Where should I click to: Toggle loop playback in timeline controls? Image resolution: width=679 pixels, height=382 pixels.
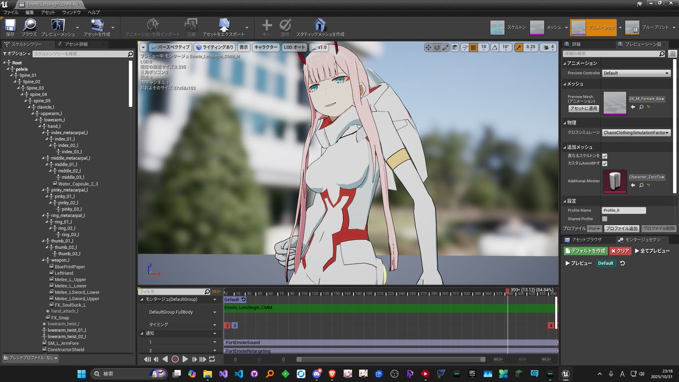(x=212, y=359)
